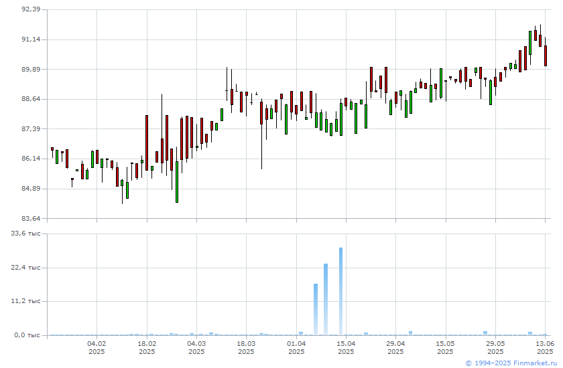
Task: Click the 0,0 тыс volume label
Action: click(x=27, y=335)
